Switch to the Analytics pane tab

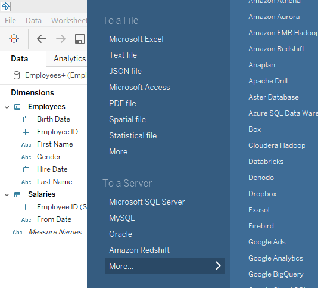[70, 58]
